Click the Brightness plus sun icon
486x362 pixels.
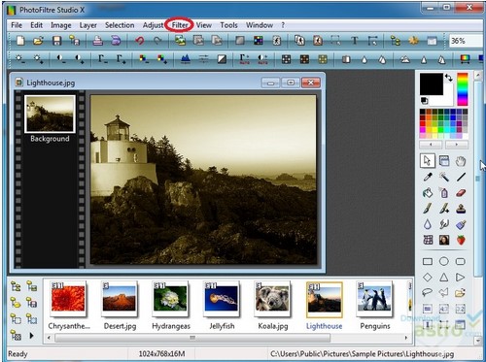click(x=38, y=59)
